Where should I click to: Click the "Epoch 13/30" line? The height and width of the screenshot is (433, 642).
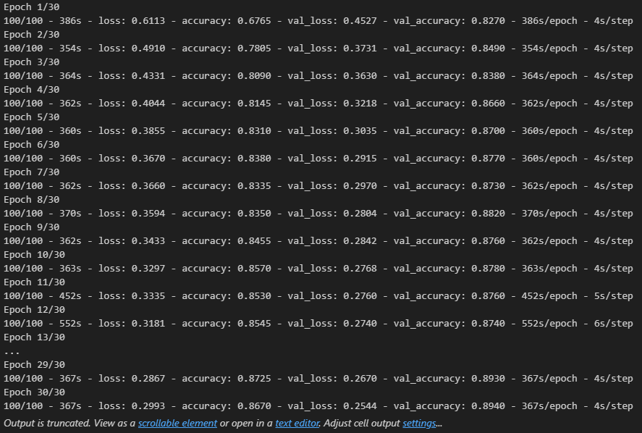coord(35,337)
